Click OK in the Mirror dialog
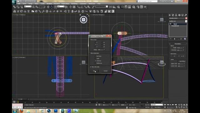This screenshot has height=113, width=200. coord(94,71)
